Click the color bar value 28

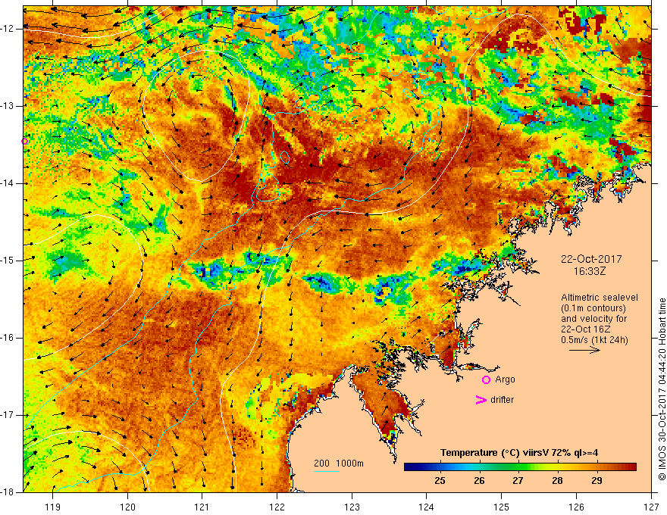coord(557,481)
